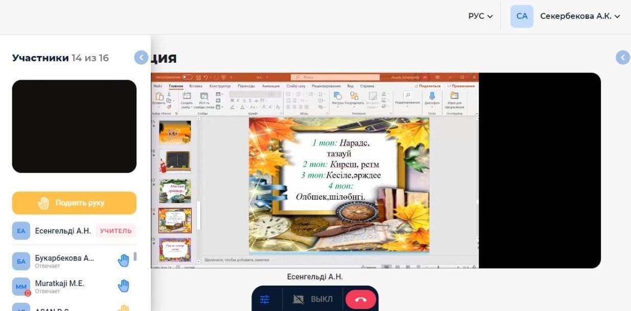Select the blackboard slide thumbnail
Screen dimensions: 631x311
click(x=175, y=161)
